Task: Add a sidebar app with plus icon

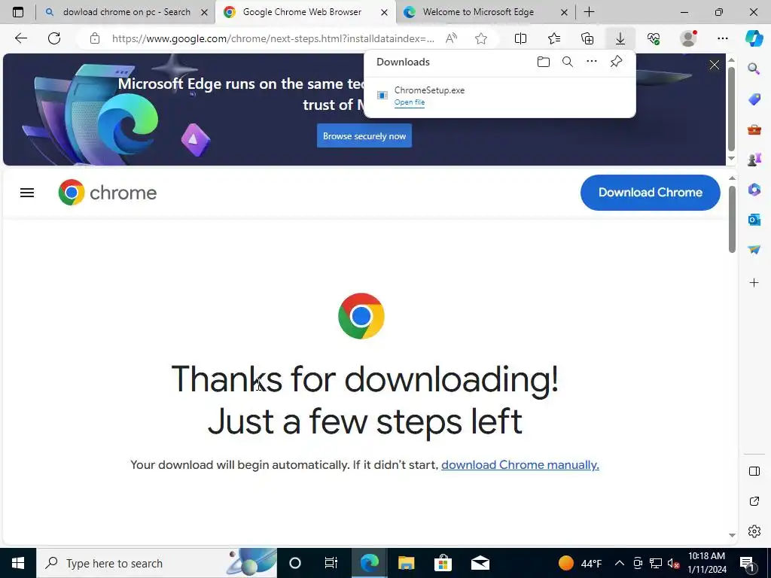Action: [754, 283]
